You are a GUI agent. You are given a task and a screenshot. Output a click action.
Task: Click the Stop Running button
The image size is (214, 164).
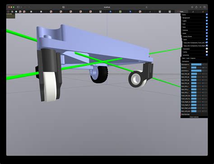(194, 114)
